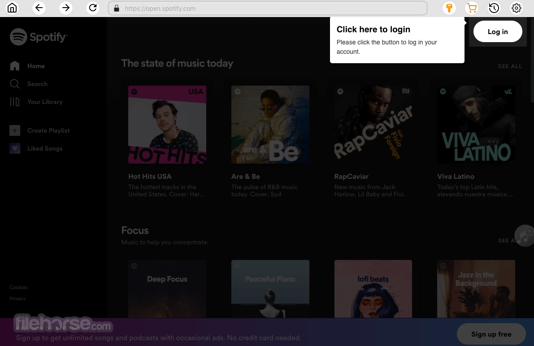Viewport: 534px width, 346px height.
Task: Open the shopping cart icon
Action: pyautogui.click(x=472, y=8)
